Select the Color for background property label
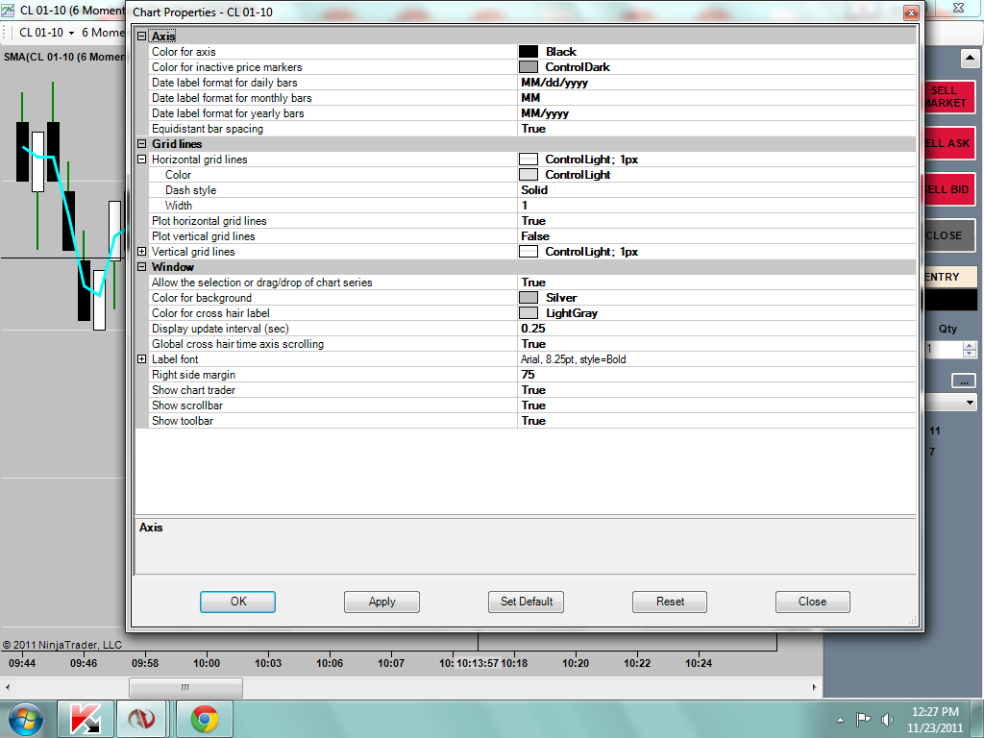984x738 pixels. (202, 298)
